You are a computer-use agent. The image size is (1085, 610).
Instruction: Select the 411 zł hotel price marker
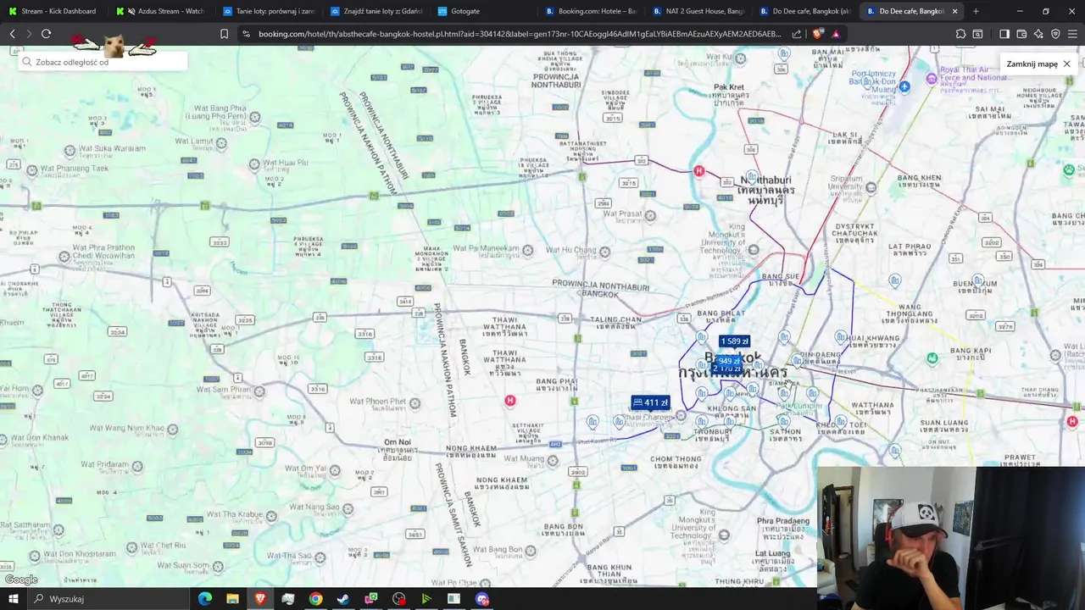coord(650,402)
